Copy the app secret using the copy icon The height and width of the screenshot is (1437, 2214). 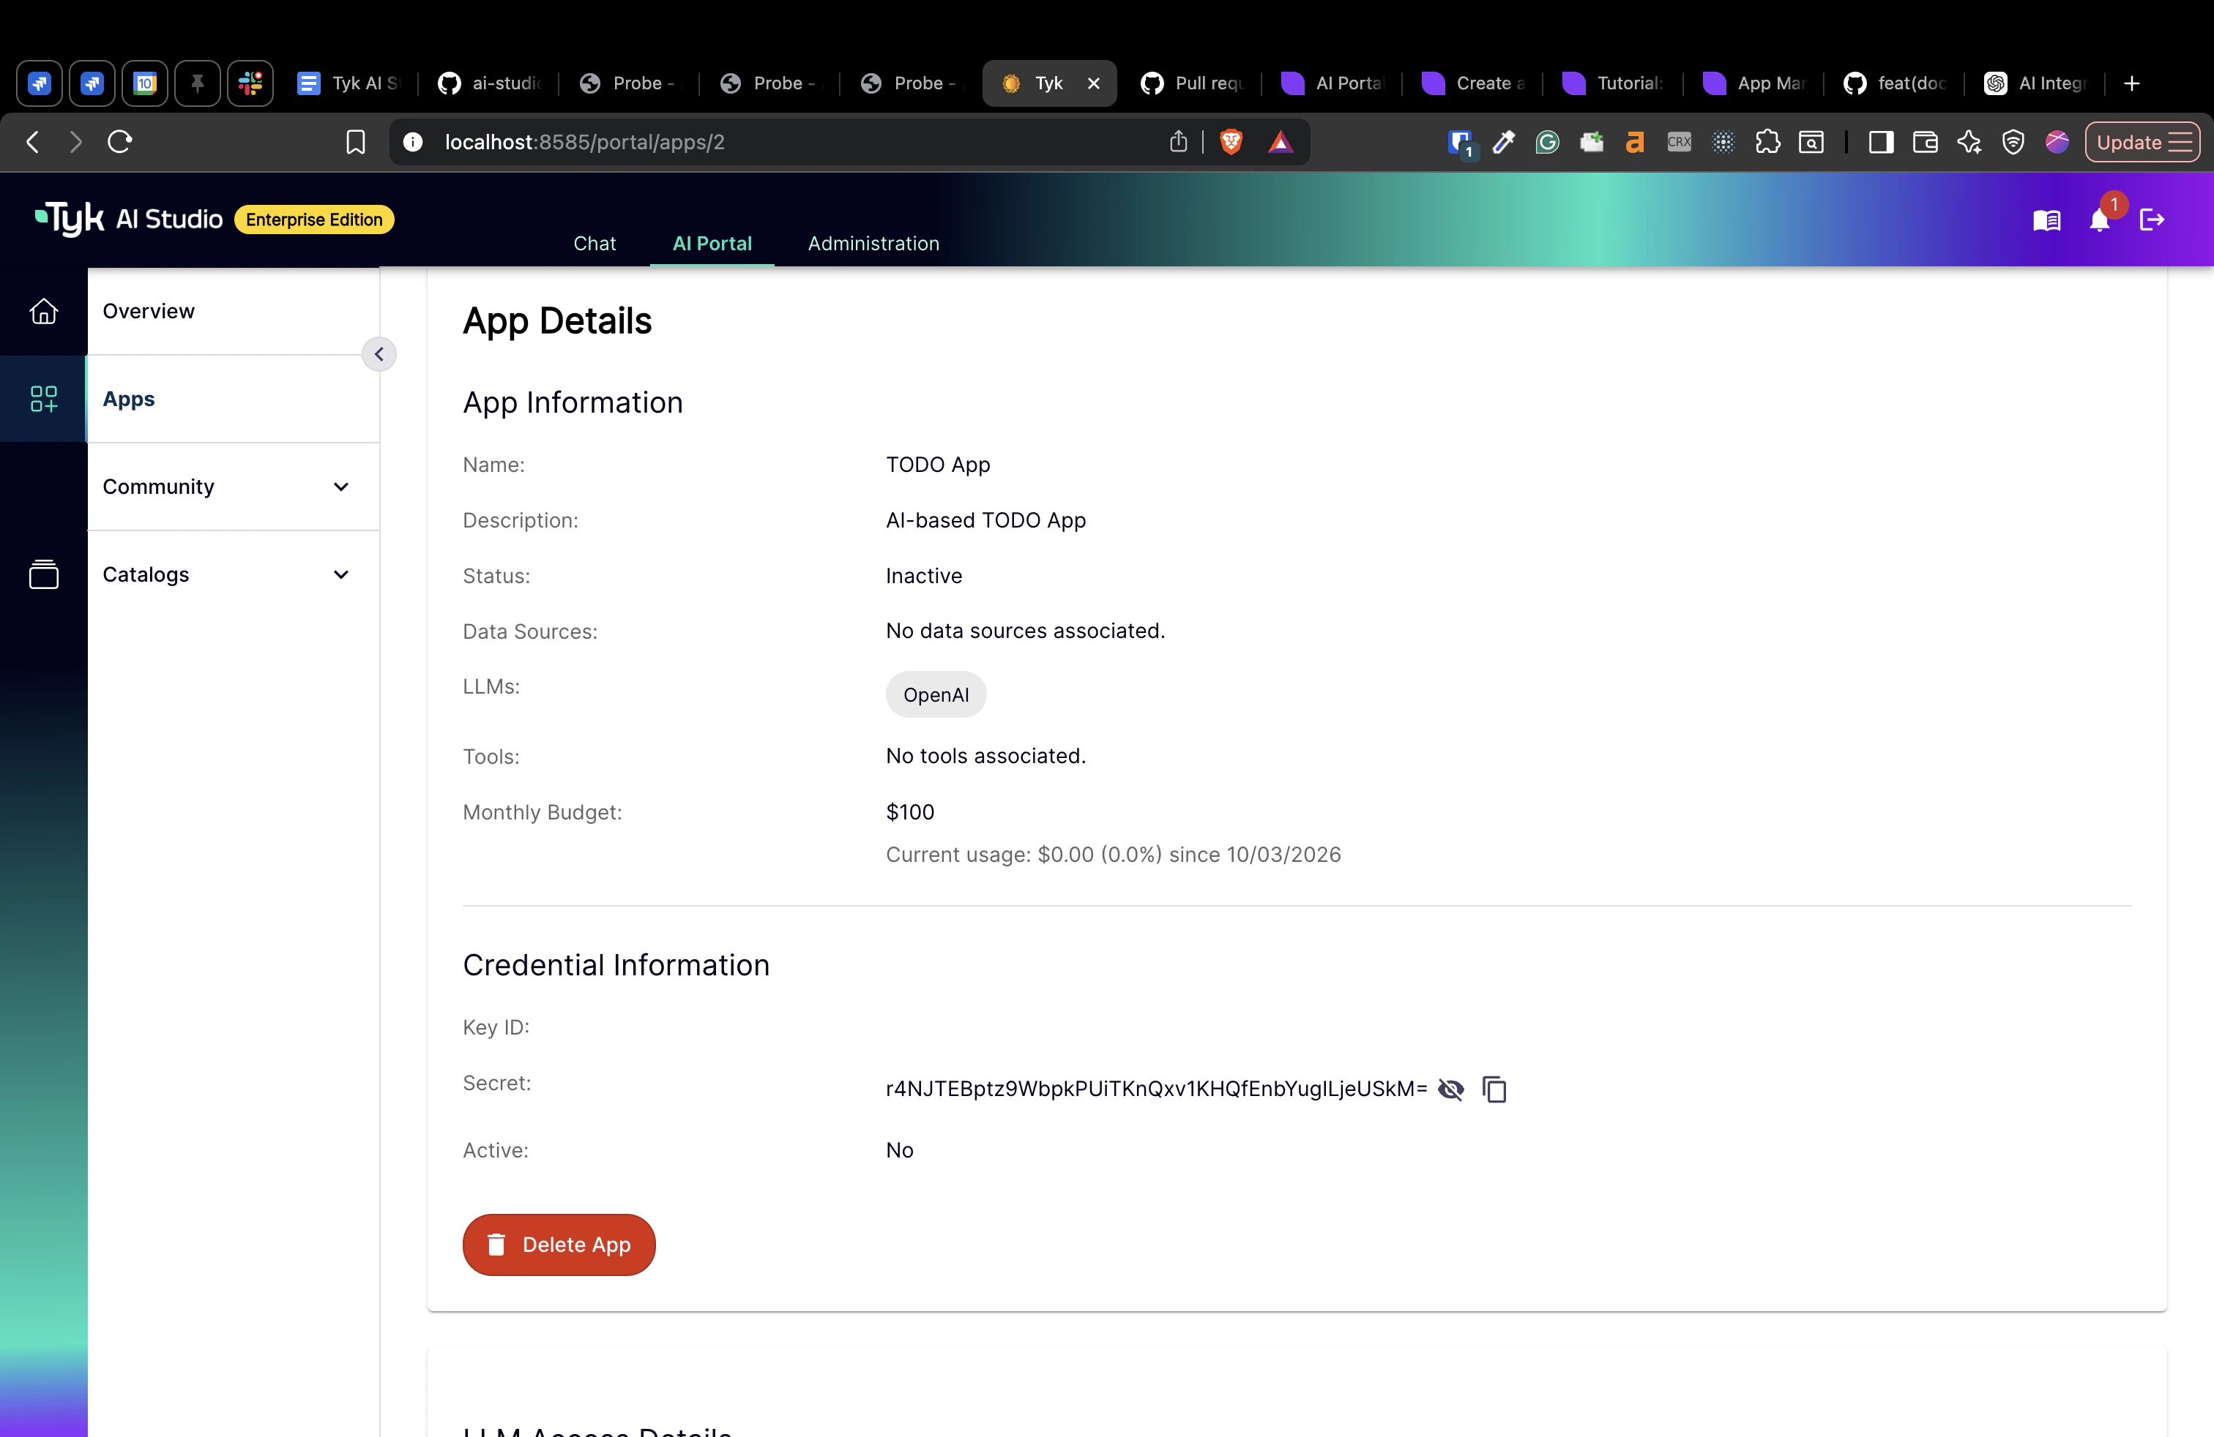[x=1494, y=1089]
